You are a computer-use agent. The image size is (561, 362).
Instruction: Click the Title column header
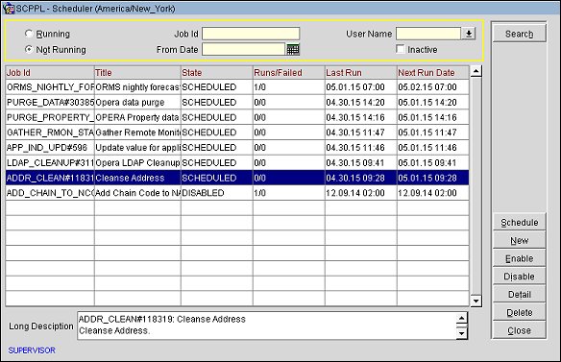coord(137,73)
